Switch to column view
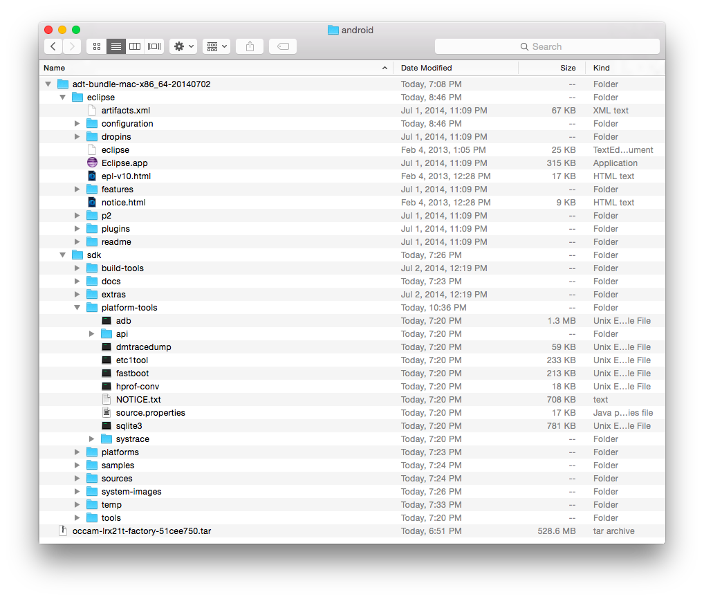The height and width of the screenshot is (599, 704). (x=135, y=46)
